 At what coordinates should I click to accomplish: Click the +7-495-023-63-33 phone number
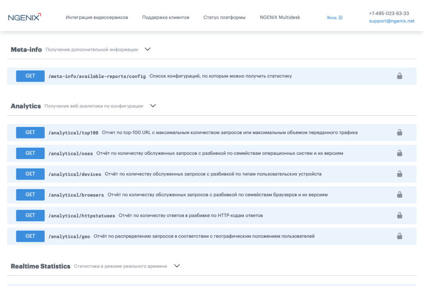[x=389, y=13]
